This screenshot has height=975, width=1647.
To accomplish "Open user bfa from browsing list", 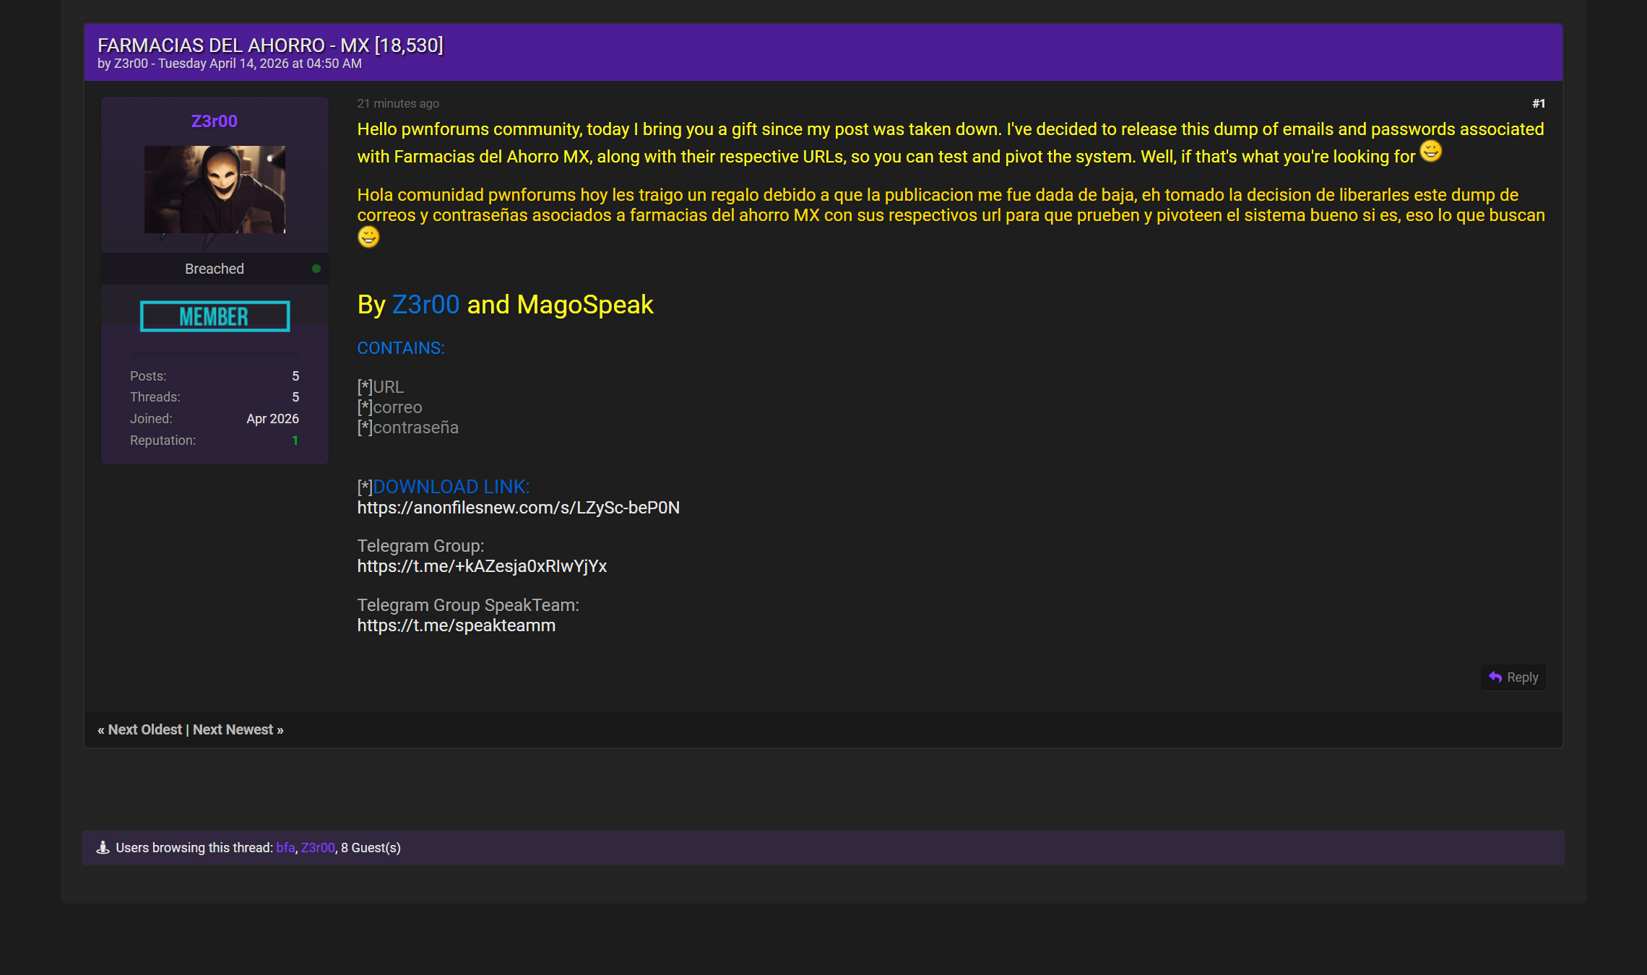I will click(x=285, y=848).
